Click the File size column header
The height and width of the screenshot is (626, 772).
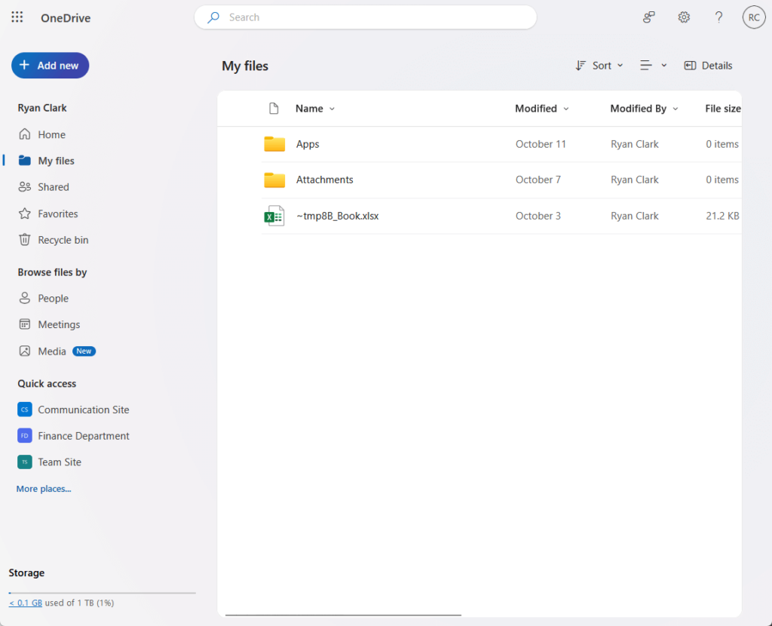coord(723,109)
